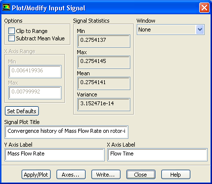The image size is (212, 184).
Task: Enable the Subtract Mean Value checkbox
Action: [x=11, y=38]
